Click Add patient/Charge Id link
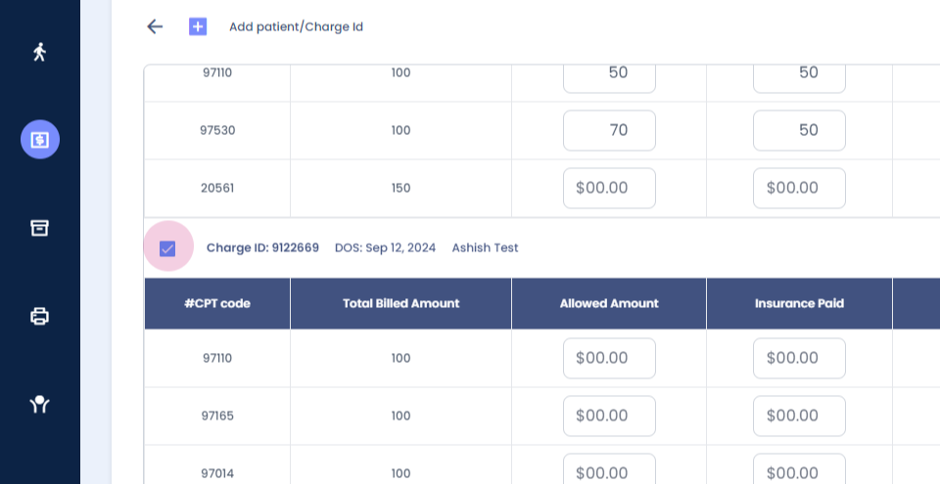940x484 pixels. coord(296,26)
